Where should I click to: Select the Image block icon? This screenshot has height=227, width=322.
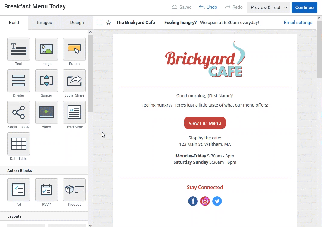tap(46, 49)
